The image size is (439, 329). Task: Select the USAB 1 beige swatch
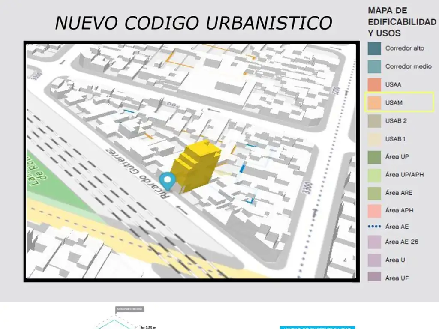pos(374,139)
